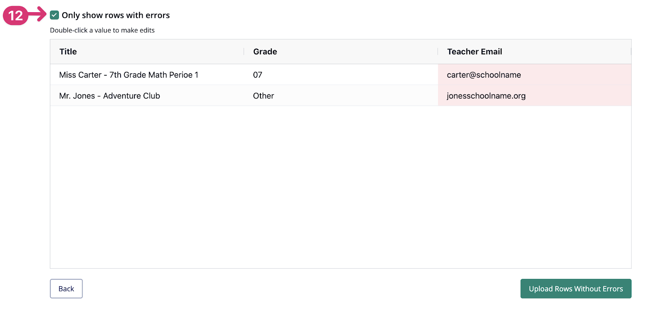
Task: Click the pink arrow pointing to checkbox
Action: tap(38, 14)
